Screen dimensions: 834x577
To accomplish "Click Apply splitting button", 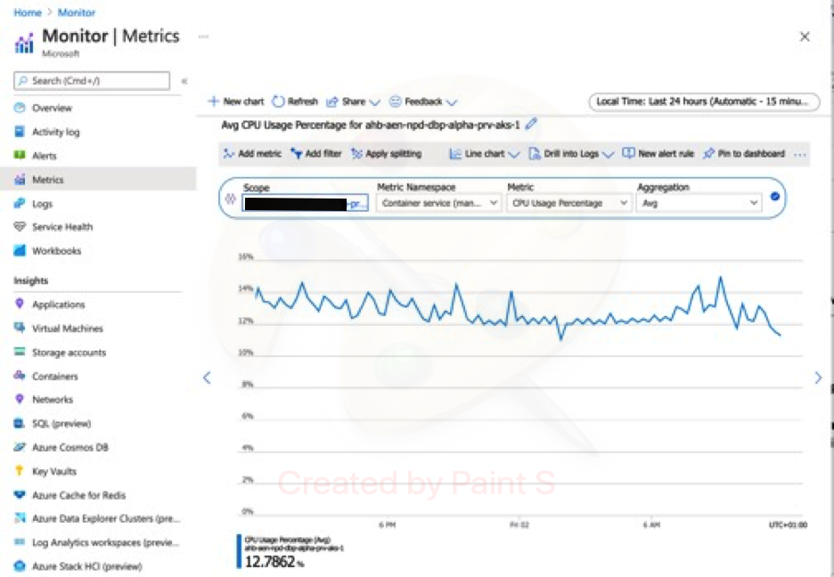I will tap(386, 153).
